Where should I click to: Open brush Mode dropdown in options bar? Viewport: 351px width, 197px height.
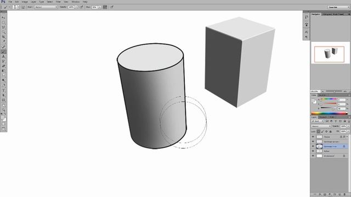tap(46, 7)
